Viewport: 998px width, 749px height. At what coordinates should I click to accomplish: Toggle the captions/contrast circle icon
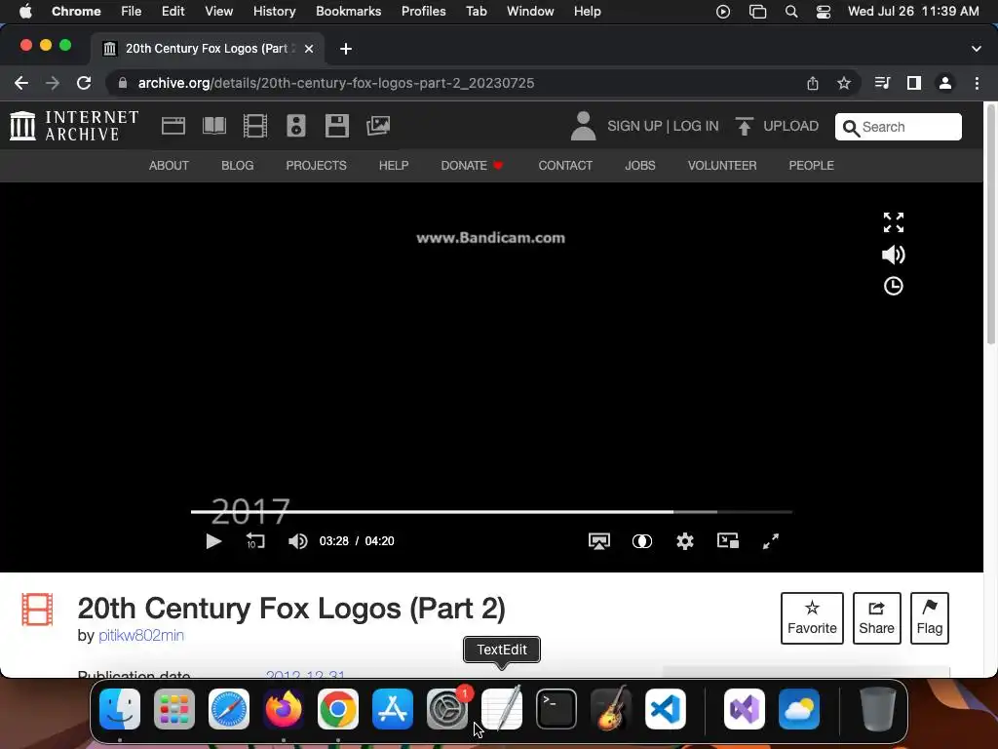tap(641, 541)
